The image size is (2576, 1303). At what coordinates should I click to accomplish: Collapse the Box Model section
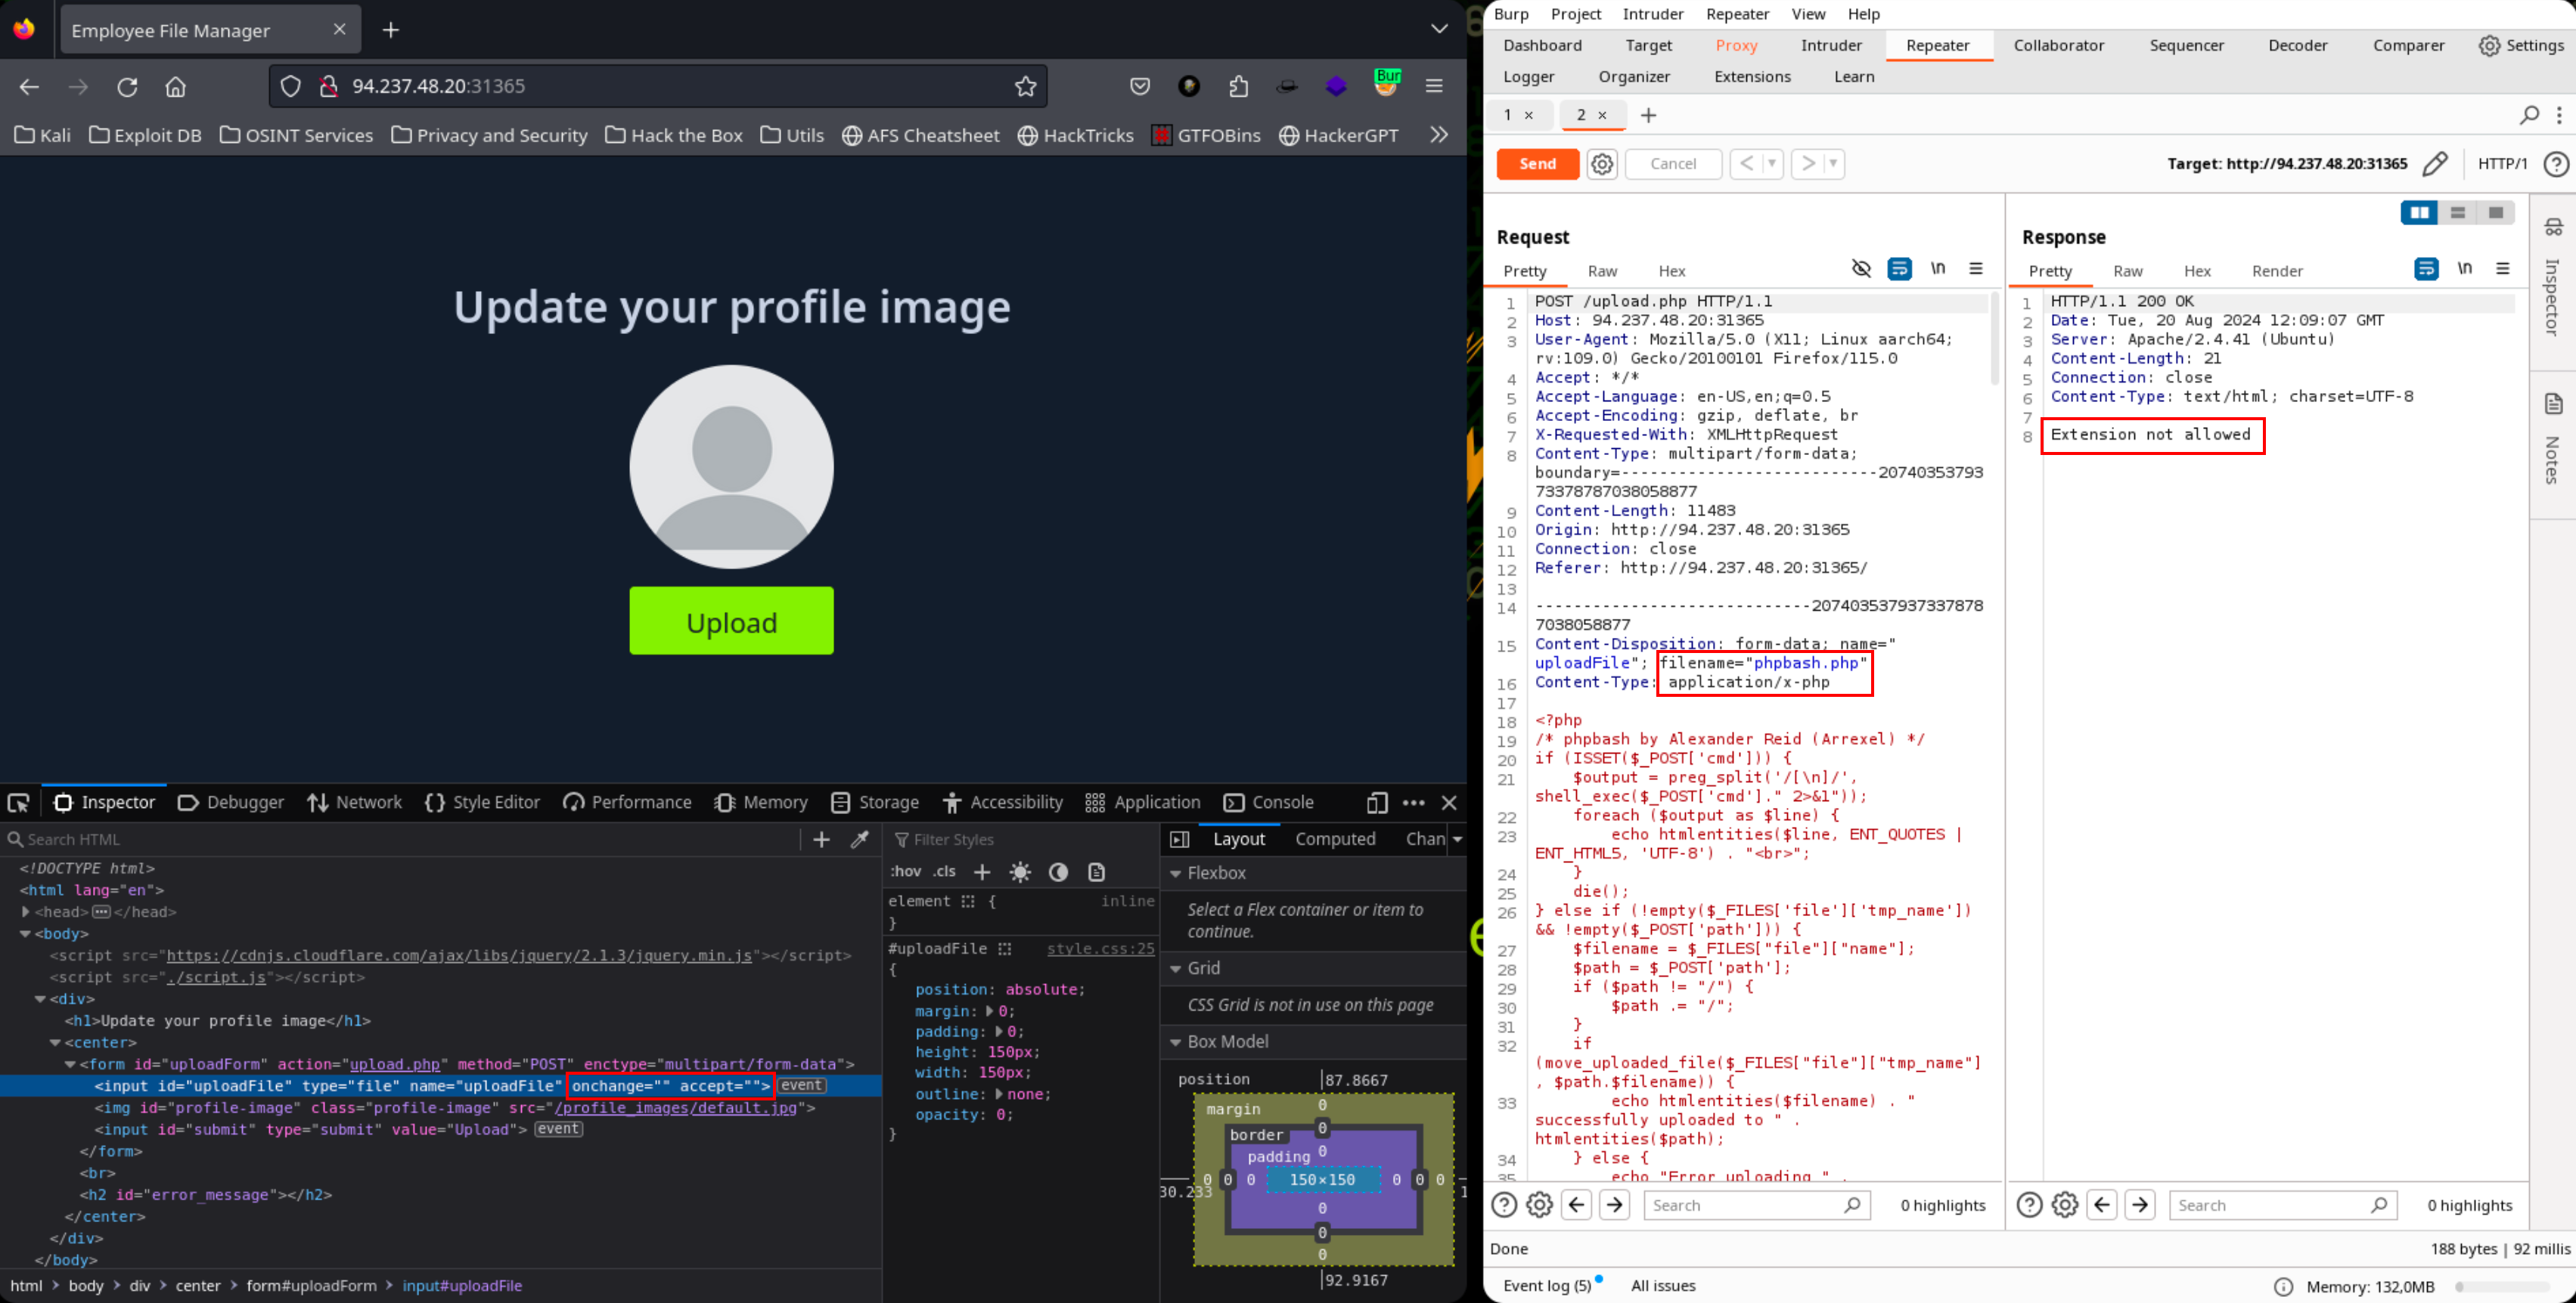point(1176,1042)
